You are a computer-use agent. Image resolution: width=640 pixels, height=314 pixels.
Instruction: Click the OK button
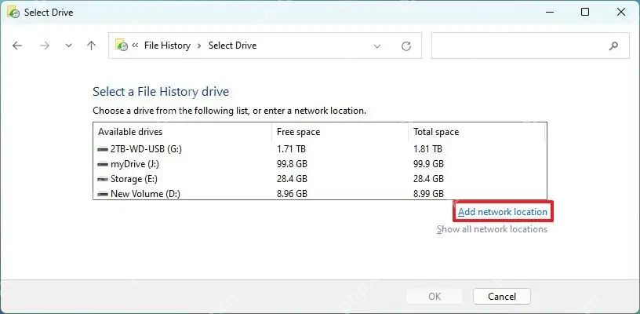click(x=435, y=297)
